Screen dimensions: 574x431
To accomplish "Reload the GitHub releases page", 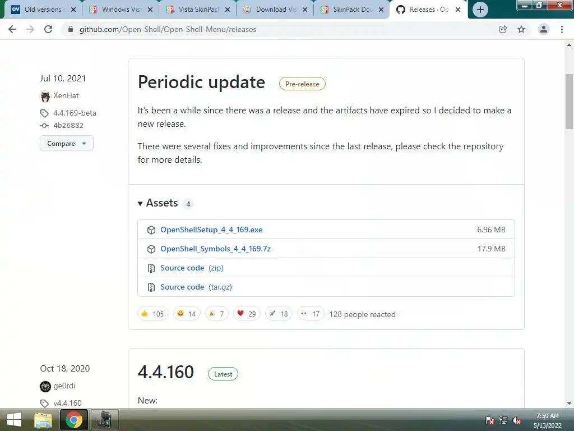I will [x=48, y=29].
